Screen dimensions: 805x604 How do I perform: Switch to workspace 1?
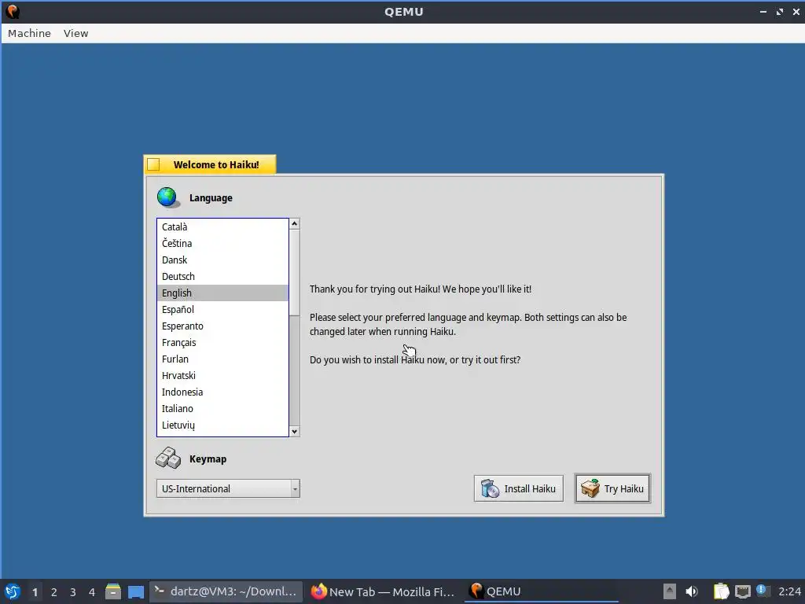pos(35,592)
